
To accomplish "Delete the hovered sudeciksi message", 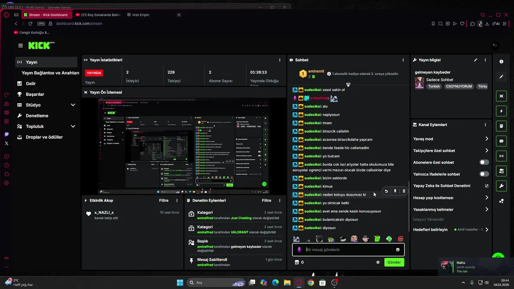I will coord(404,191).
